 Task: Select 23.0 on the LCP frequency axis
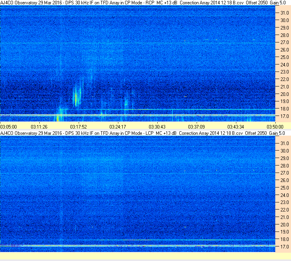pos(285,202)
